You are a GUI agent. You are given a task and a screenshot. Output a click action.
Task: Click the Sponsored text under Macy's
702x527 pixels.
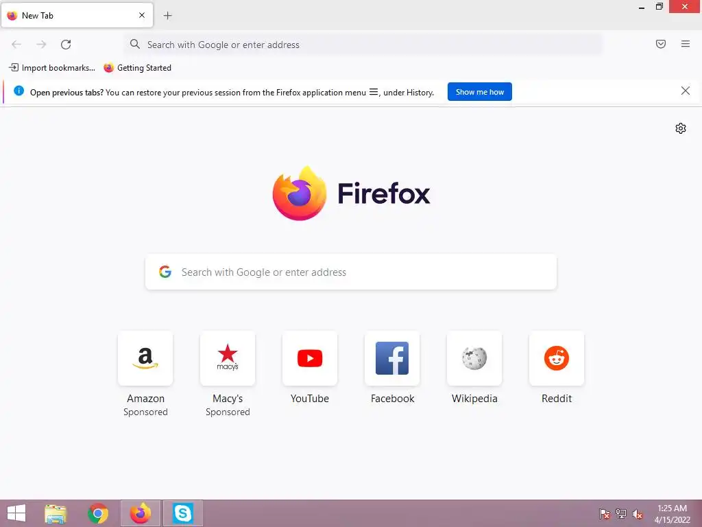click(228, 412)
